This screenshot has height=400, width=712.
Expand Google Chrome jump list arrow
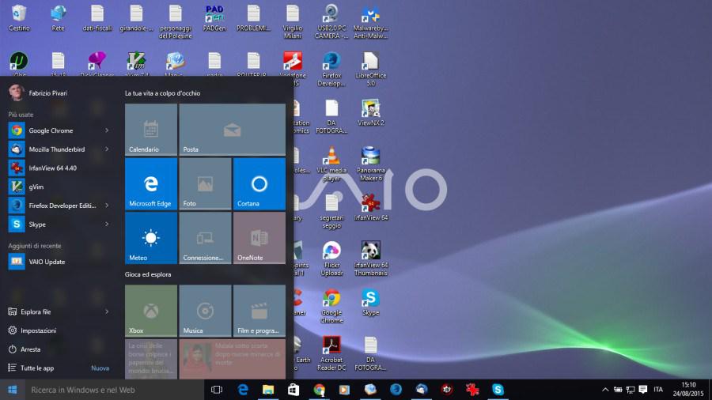(107, 130)
